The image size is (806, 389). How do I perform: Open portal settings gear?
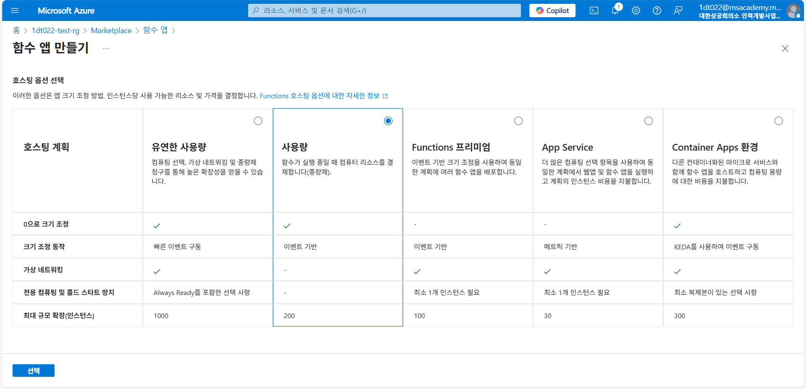click(636, 10)
